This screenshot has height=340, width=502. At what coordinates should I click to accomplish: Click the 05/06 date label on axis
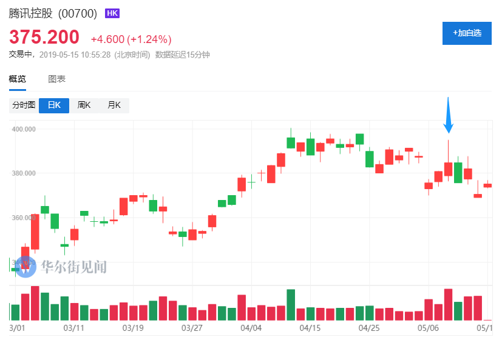[x=428, y=328]
